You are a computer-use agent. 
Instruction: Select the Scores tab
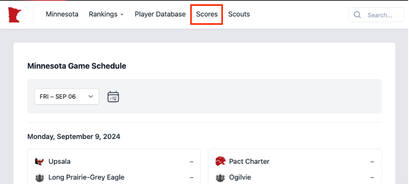click(x=207, y=14)
